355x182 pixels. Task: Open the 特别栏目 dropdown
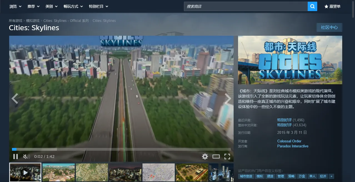pyautogui.click(x=98, y=6)
